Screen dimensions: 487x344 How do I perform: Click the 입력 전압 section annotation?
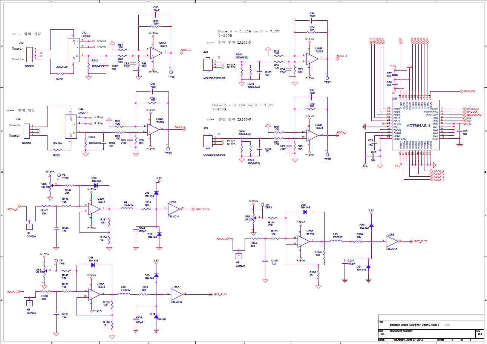pos(26,34)
